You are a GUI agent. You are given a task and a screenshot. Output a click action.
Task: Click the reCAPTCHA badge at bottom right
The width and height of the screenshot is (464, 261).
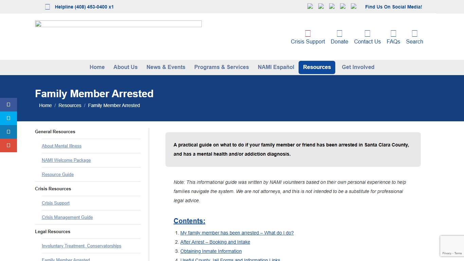[453, 246]
